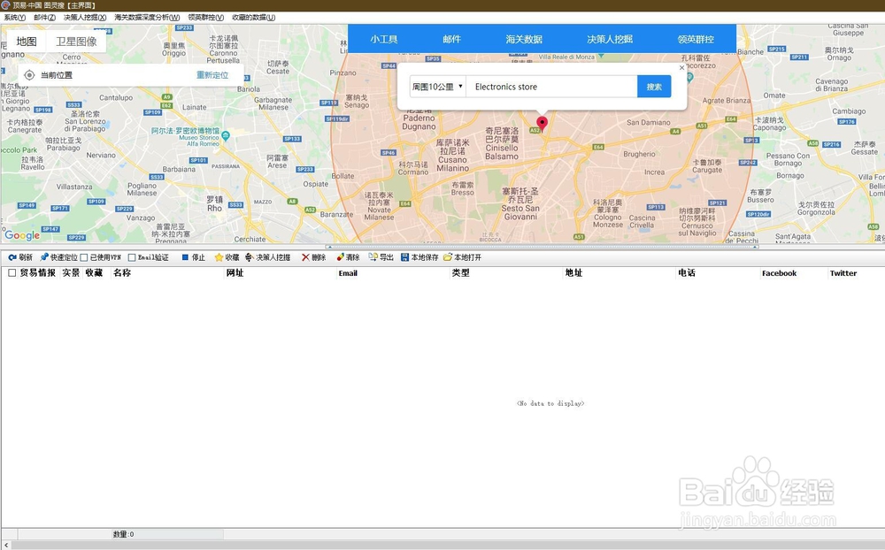Click the 清除 clear eraser icon
885x550 pixels.
pyautogui.click(x=340, y=257)
